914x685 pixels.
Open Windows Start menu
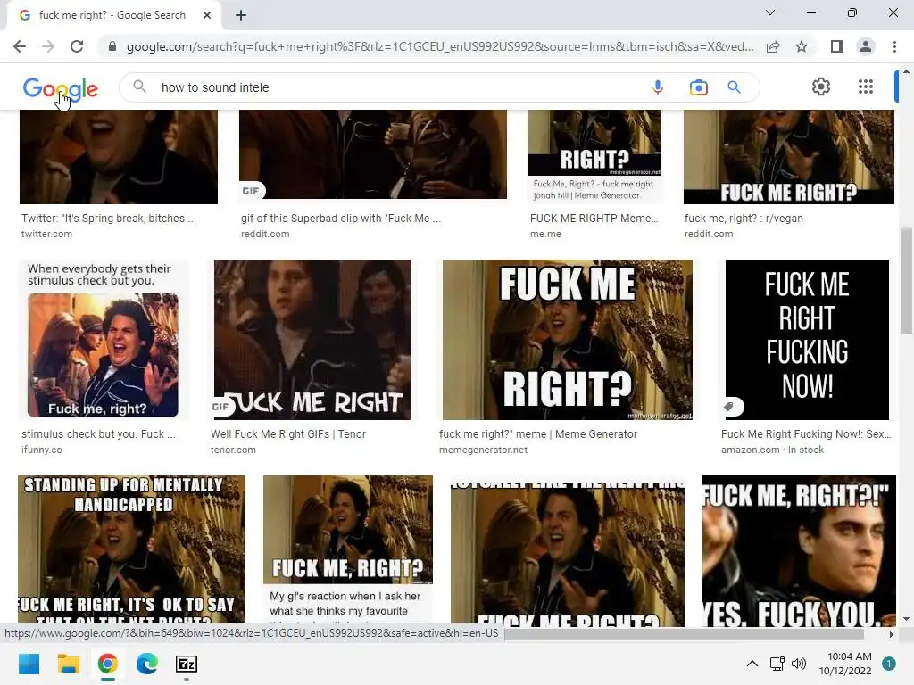coord(29,664)
